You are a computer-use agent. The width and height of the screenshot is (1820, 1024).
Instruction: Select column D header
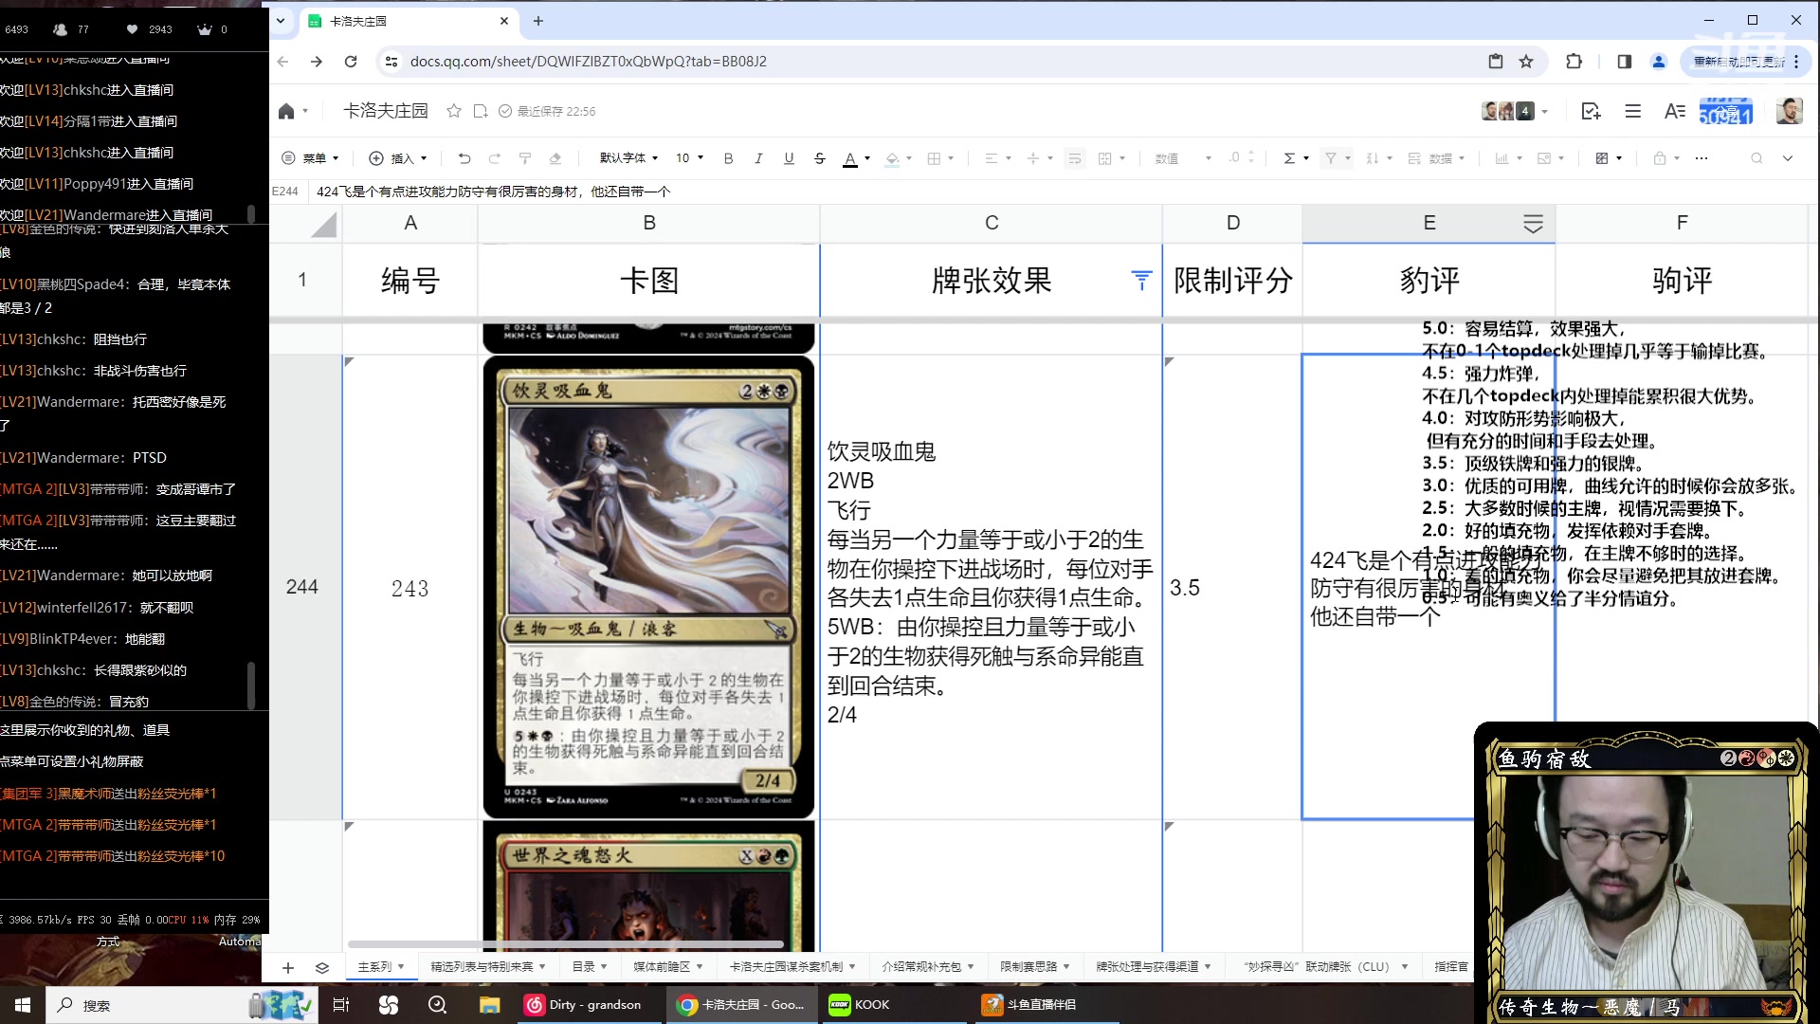(x=1232, y=224)
